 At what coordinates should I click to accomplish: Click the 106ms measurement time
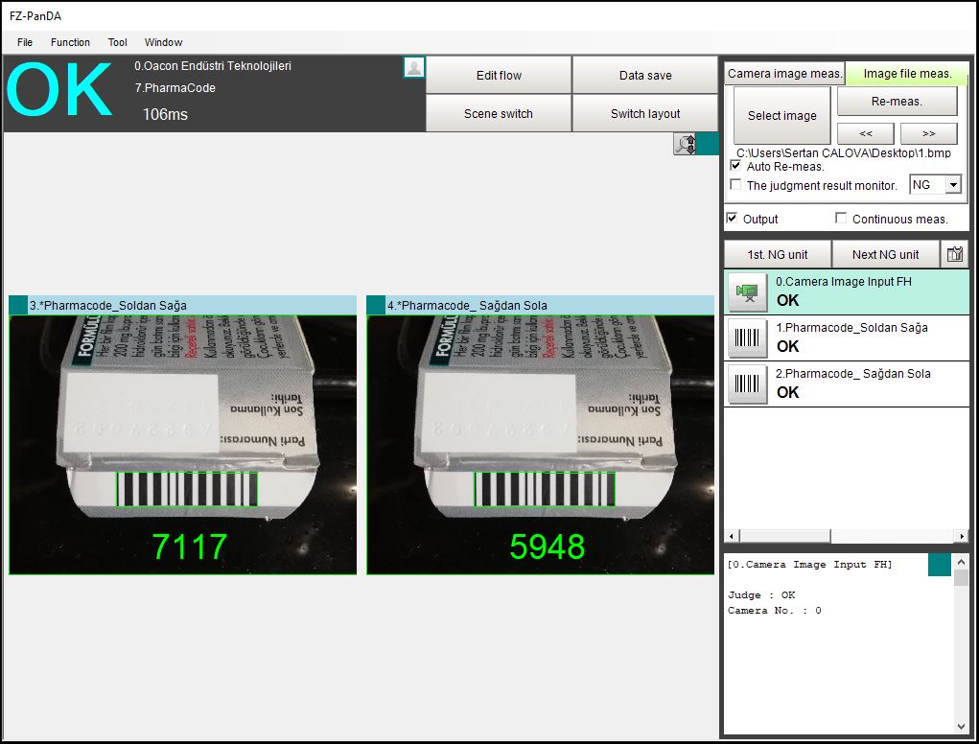pyautogui.click(x=166, y=114)
